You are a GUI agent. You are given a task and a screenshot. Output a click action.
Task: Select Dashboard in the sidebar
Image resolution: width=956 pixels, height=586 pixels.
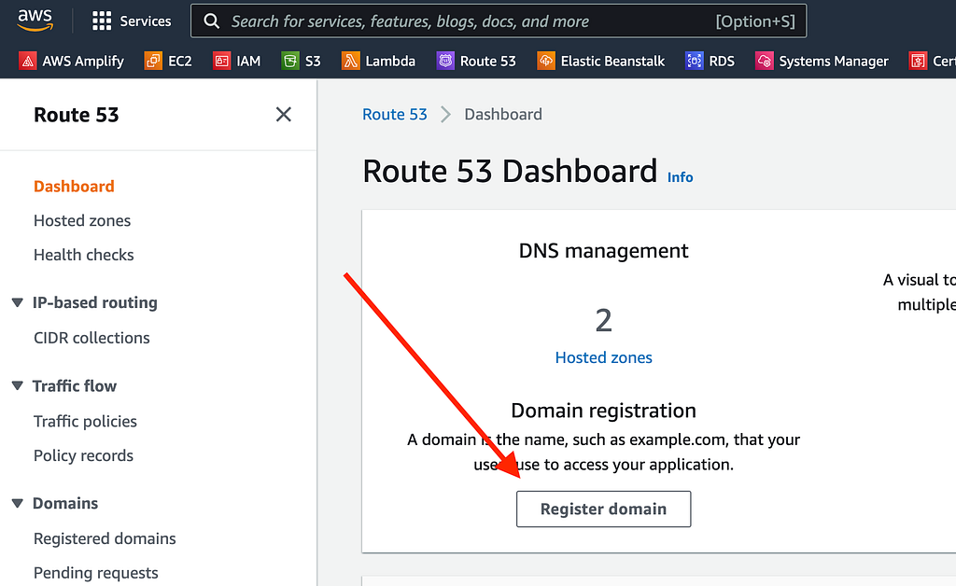pyautogui.click(x=74, y=187)
